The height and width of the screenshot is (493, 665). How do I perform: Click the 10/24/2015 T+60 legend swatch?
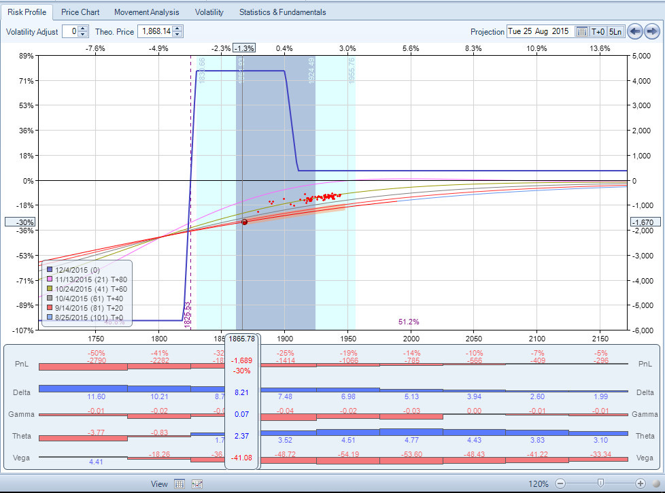(50, 289)
